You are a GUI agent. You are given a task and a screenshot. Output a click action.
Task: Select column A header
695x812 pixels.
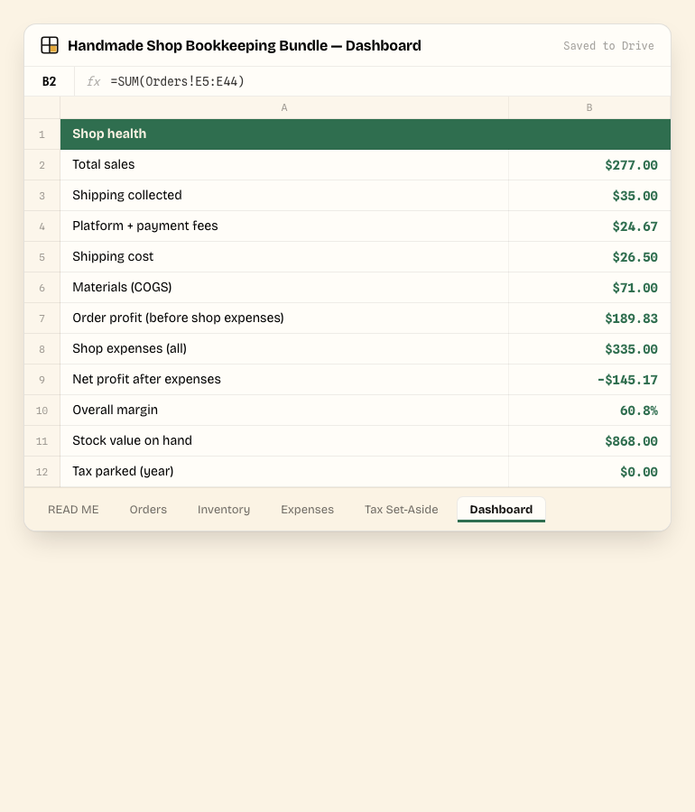[284, 107]
